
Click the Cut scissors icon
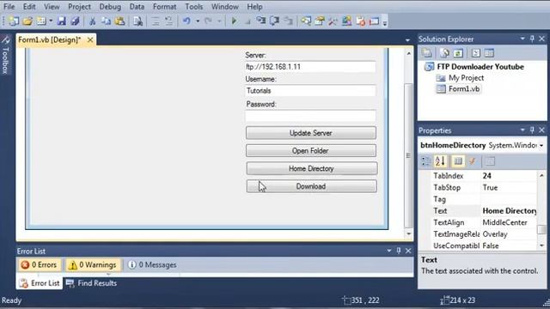point(93,21)
